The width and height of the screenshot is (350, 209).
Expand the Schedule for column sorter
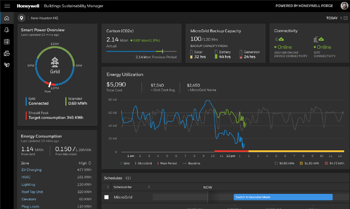[149, 187]
